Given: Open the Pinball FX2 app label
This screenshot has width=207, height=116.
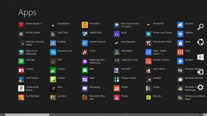Looking at the screenshot, I should point(158,23).
